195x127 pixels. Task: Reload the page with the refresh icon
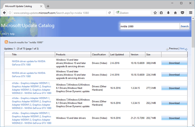[x=110, y=13]
